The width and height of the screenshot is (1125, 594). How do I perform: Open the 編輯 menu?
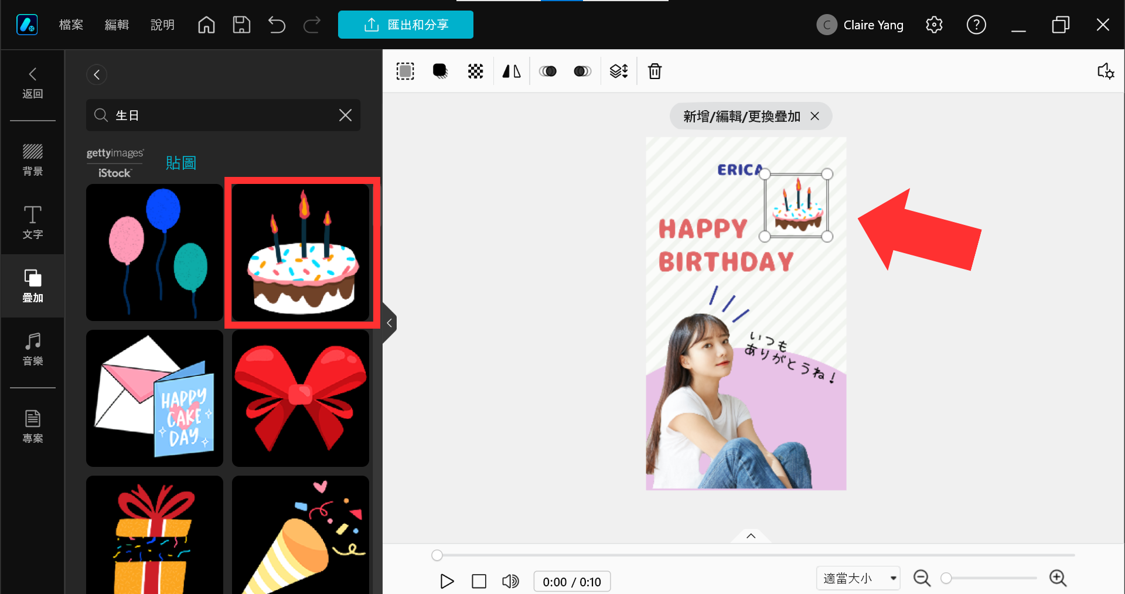tap(117, 25)
